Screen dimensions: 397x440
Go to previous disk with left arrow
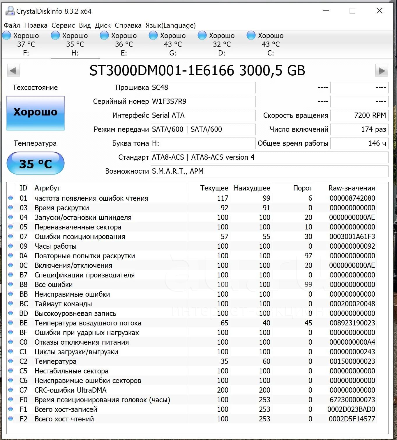[x=13, y=70]
